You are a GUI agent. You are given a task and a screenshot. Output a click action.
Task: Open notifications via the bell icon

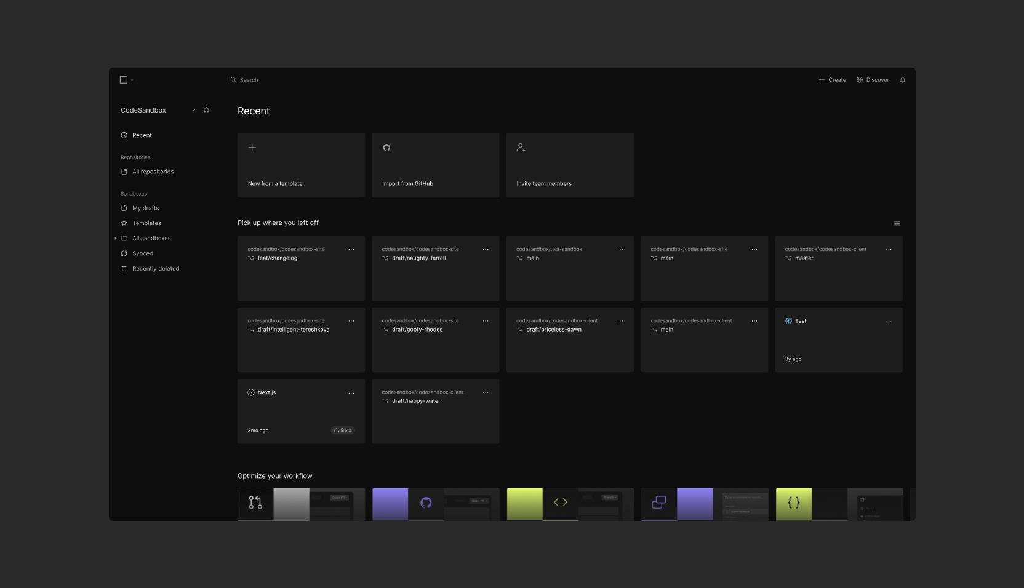tap(902, 80)
